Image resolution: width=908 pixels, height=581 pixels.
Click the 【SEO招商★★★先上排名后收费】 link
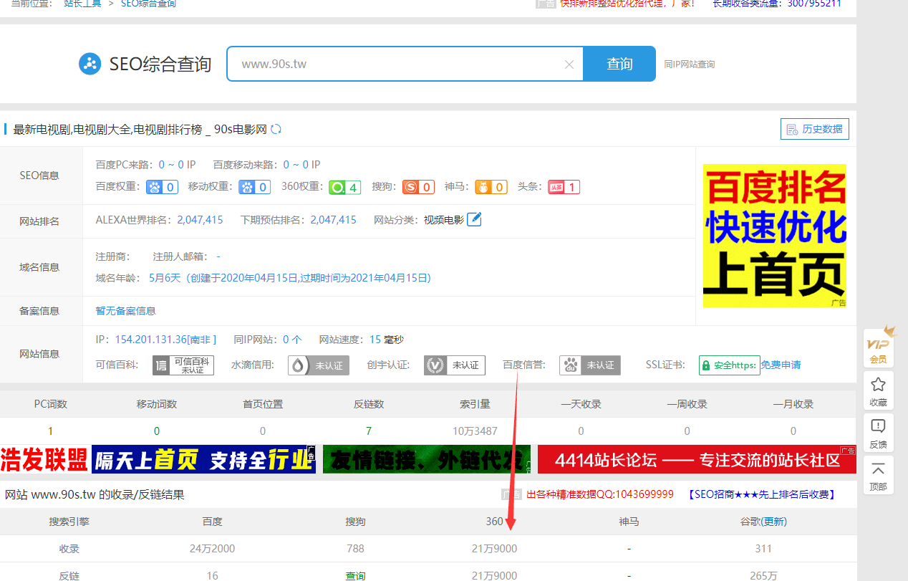pos(762,494)
